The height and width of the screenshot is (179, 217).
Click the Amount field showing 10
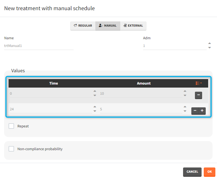[140, 94]
